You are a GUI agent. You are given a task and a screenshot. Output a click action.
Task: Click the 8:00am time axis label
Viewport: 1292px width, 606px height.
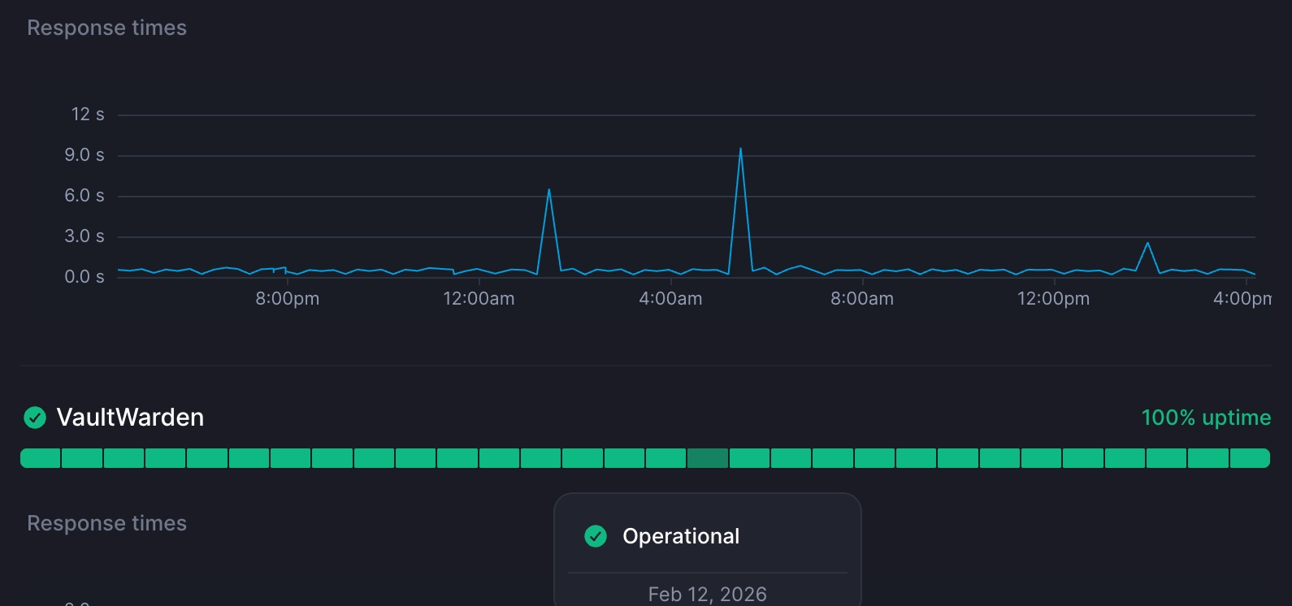(862, 299)
